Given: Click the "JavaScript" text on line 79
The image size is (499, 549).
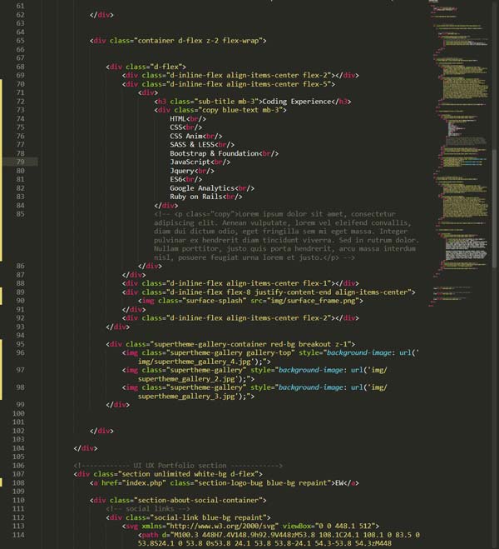Looking at the screenshot, I should 190,162.
